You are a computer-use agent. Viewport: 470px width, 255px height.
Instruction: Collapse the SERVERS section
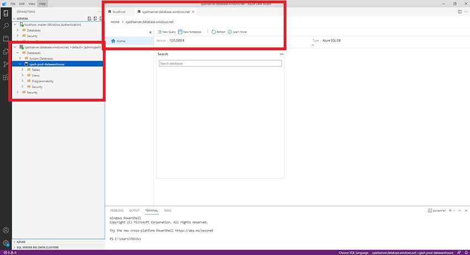(14, 19)
